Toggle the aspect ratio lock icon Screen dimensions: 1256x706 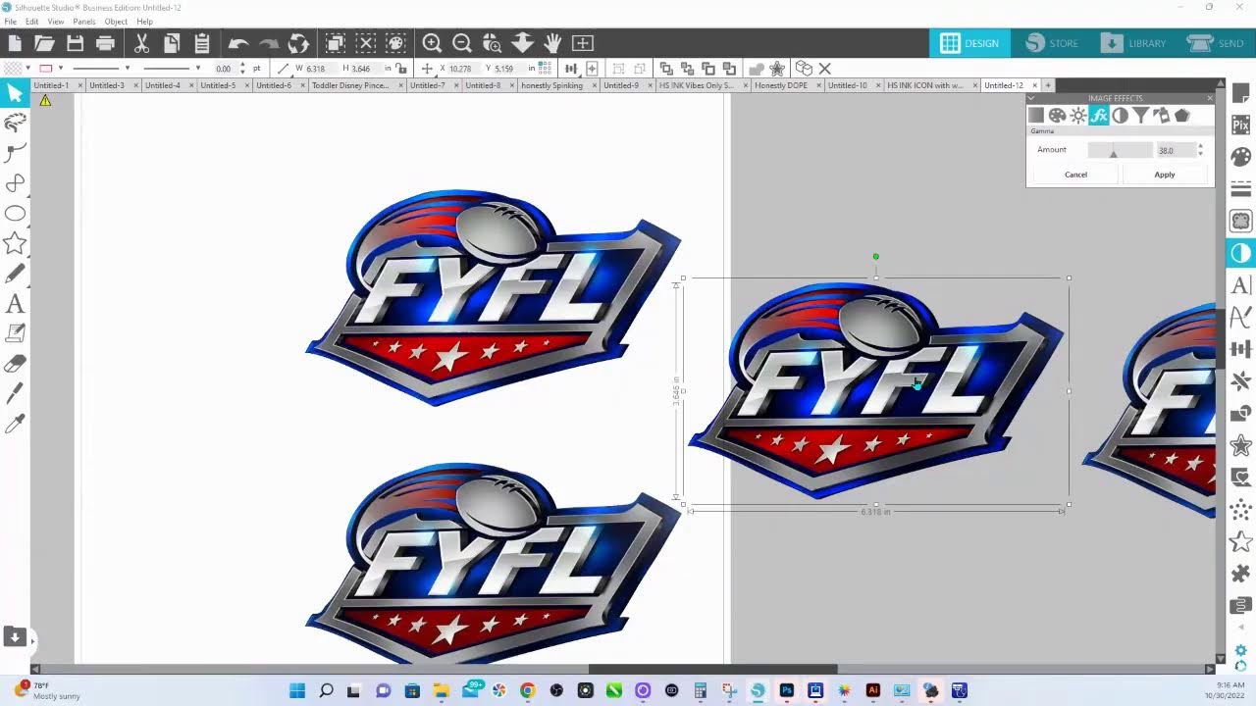coord(402,69)
